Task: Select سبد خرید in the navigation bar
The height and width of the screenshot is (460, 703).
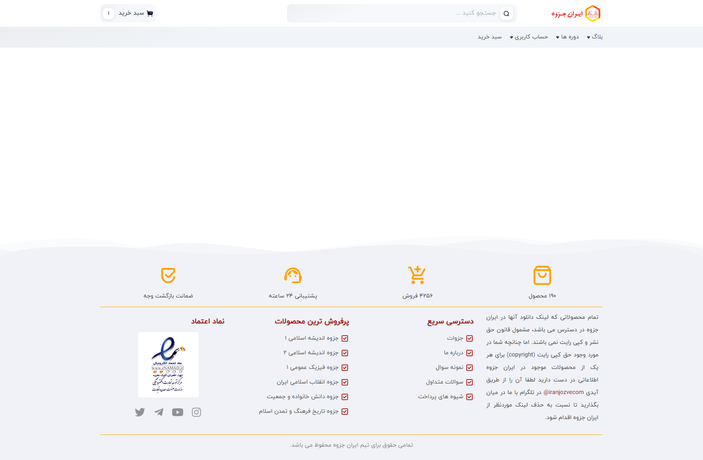Action: click(490, 37)
